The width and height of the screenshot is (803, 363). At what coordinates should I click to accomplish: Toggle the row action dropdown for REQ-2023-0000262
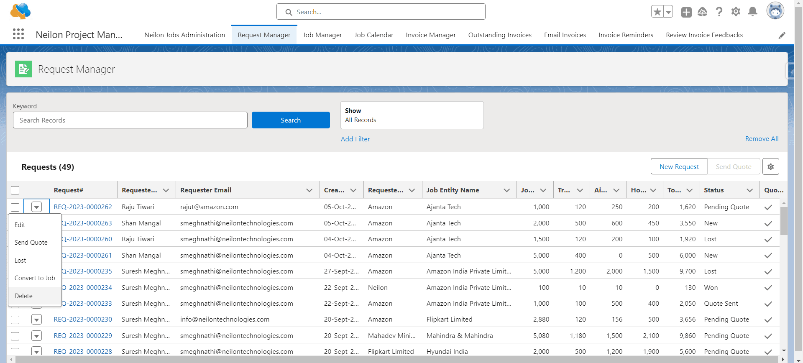pyautogui.click(x=37, y=207)
